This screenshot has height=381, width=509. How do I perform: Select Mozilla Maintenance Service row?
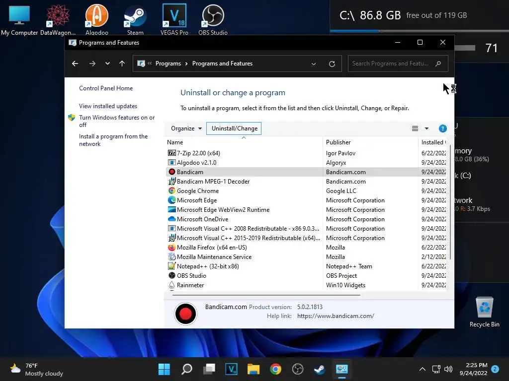[x=306, y=256]
